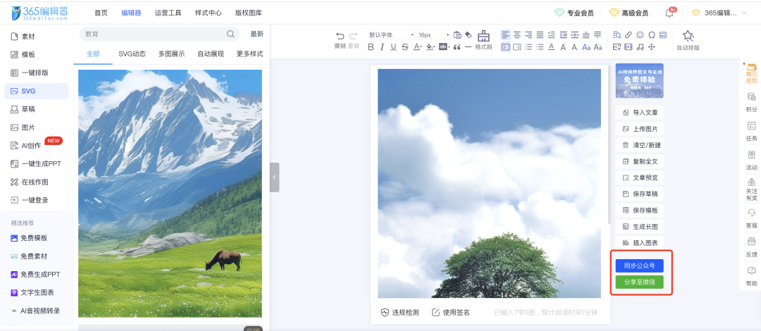Click the clear formatting eraser icon
This screenshot has height=331, width=761.
point(469,35)
